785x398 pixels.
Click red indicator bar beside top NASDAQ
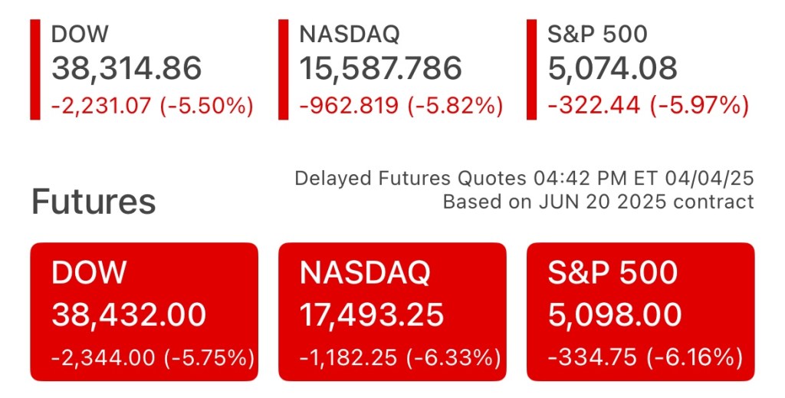coord(283,69)
